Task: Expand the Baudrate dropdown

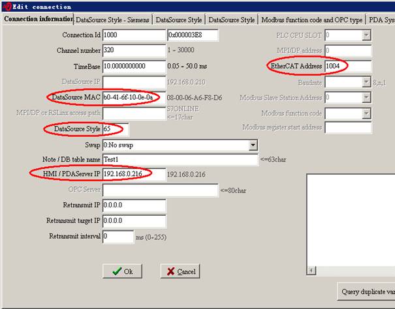Action: (x=366, y=82)
